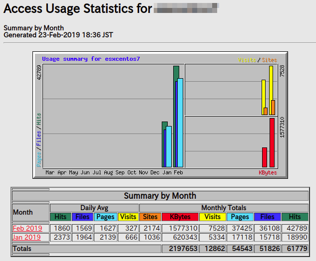Click the orange Sites column header

tap(150, 217)
